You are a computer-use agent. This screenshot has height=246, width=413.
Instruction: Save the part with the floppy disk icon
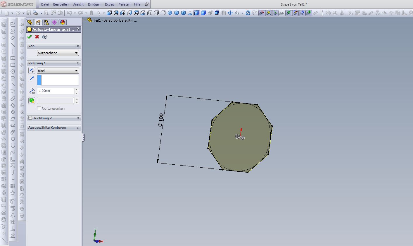pos(29,13)
